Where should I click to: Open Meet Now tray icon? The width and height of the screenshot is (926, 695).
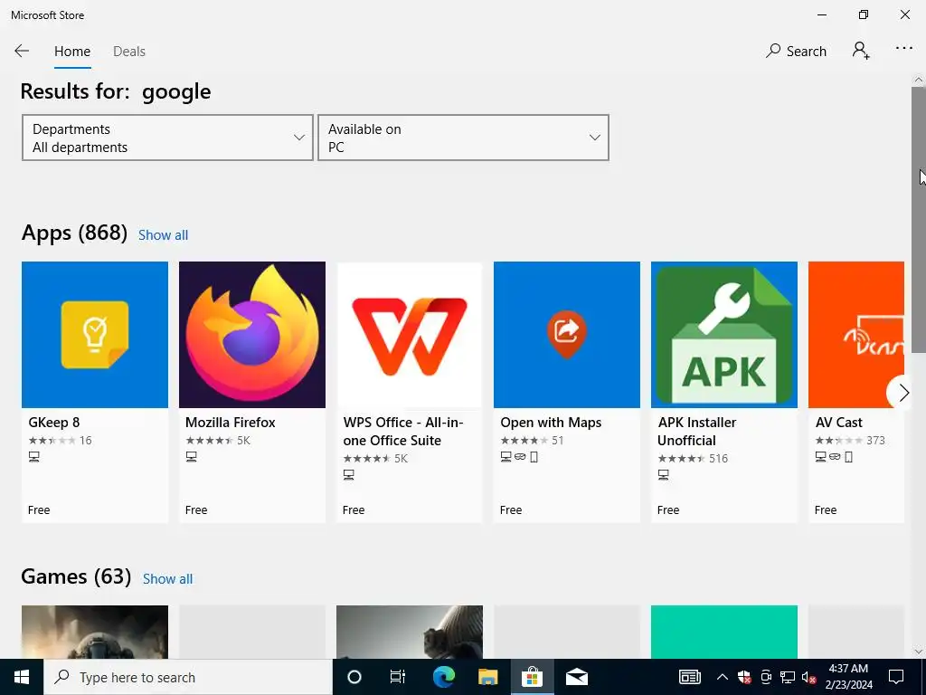pyautogui.click(x=766, y=677)
